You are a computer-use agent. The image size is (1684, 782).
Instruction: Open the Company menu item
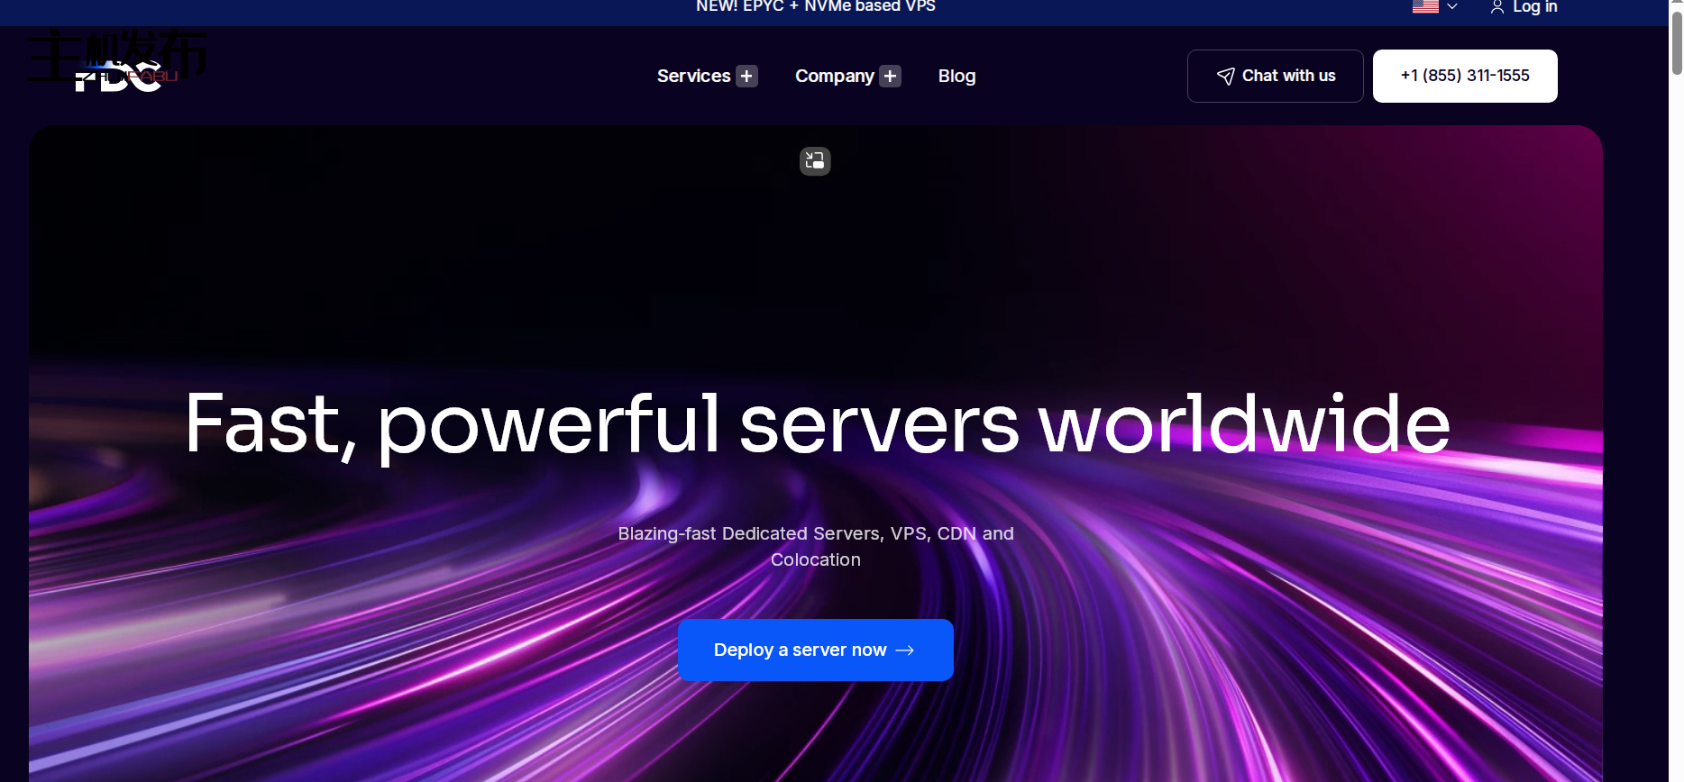click(834, 77)
